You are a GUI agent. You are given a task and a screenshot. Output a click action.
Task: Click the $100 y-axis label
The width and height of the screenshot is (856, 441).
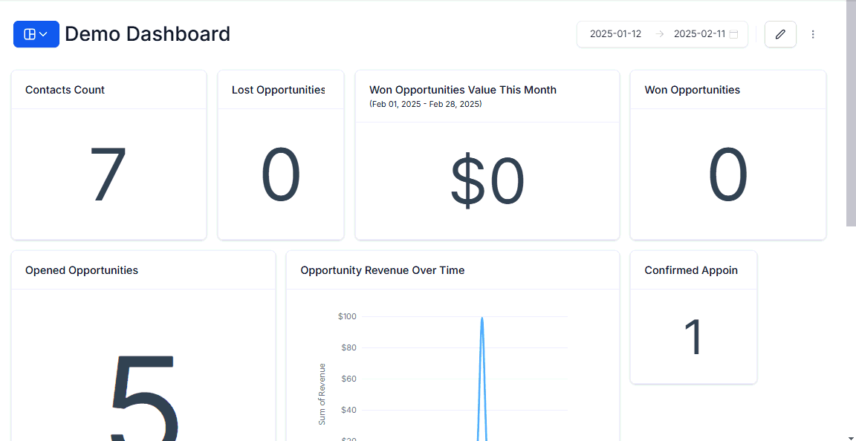(347, 316)
